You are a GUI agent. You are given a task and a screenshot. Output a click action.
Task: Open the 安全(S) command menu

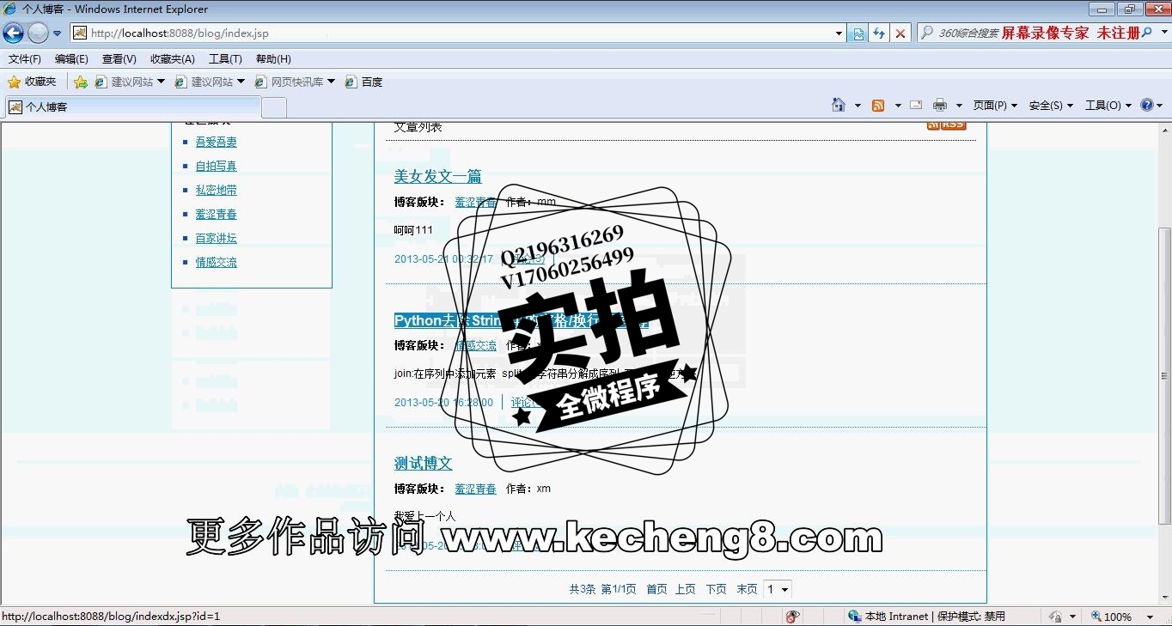[x=1051, y=105]
